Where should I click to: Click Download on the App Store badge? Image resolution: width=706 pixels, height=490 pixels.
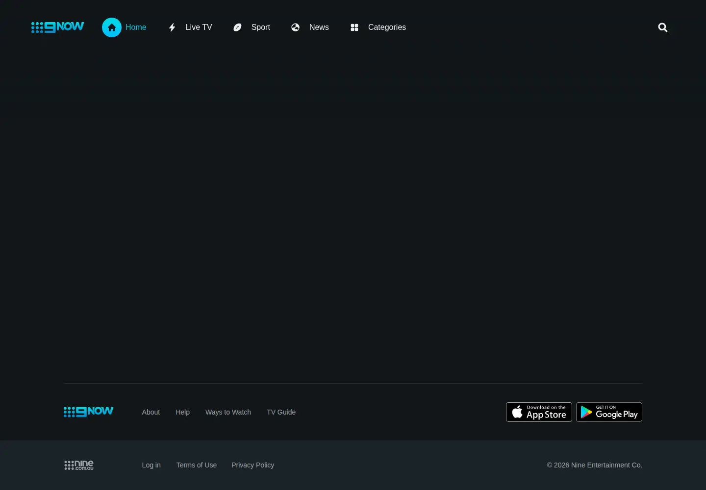[x=539, y=412]
